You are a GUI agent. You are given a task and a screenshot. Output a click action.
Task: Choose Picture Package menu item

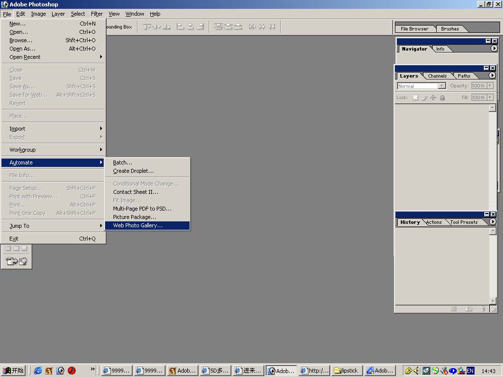tap(147, 217)
